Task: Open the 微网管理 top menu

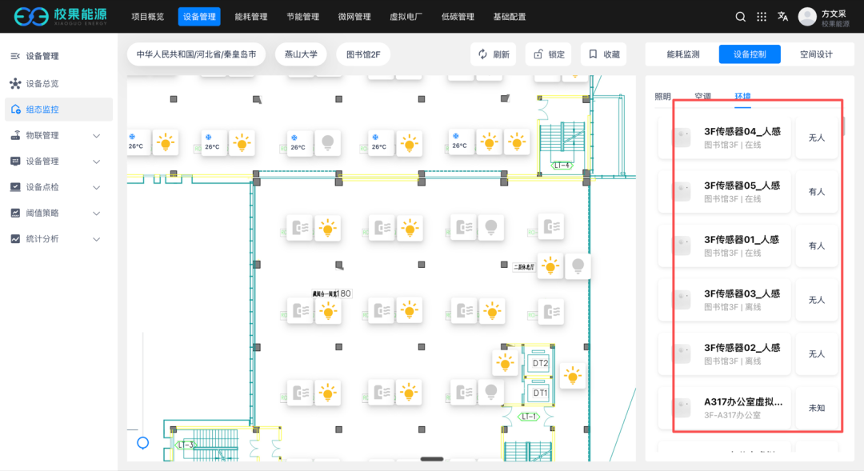Action: (x=354, y=17)
